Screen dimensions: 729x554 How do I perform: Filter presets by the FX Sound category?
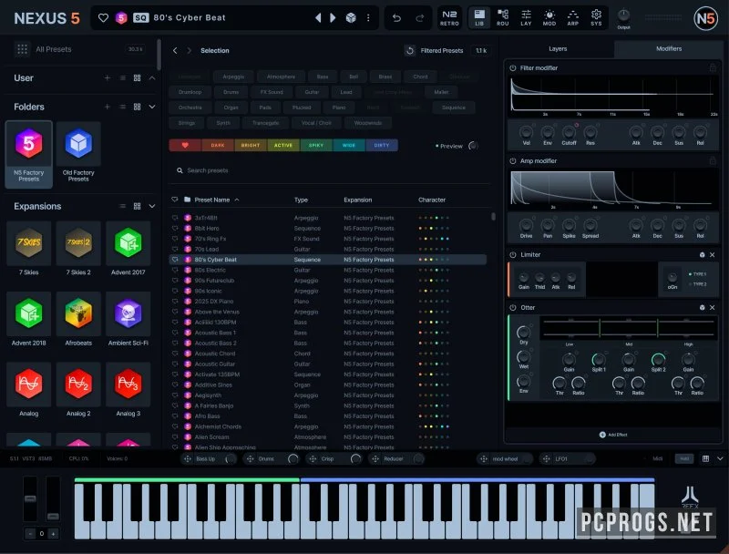[272, 92]
